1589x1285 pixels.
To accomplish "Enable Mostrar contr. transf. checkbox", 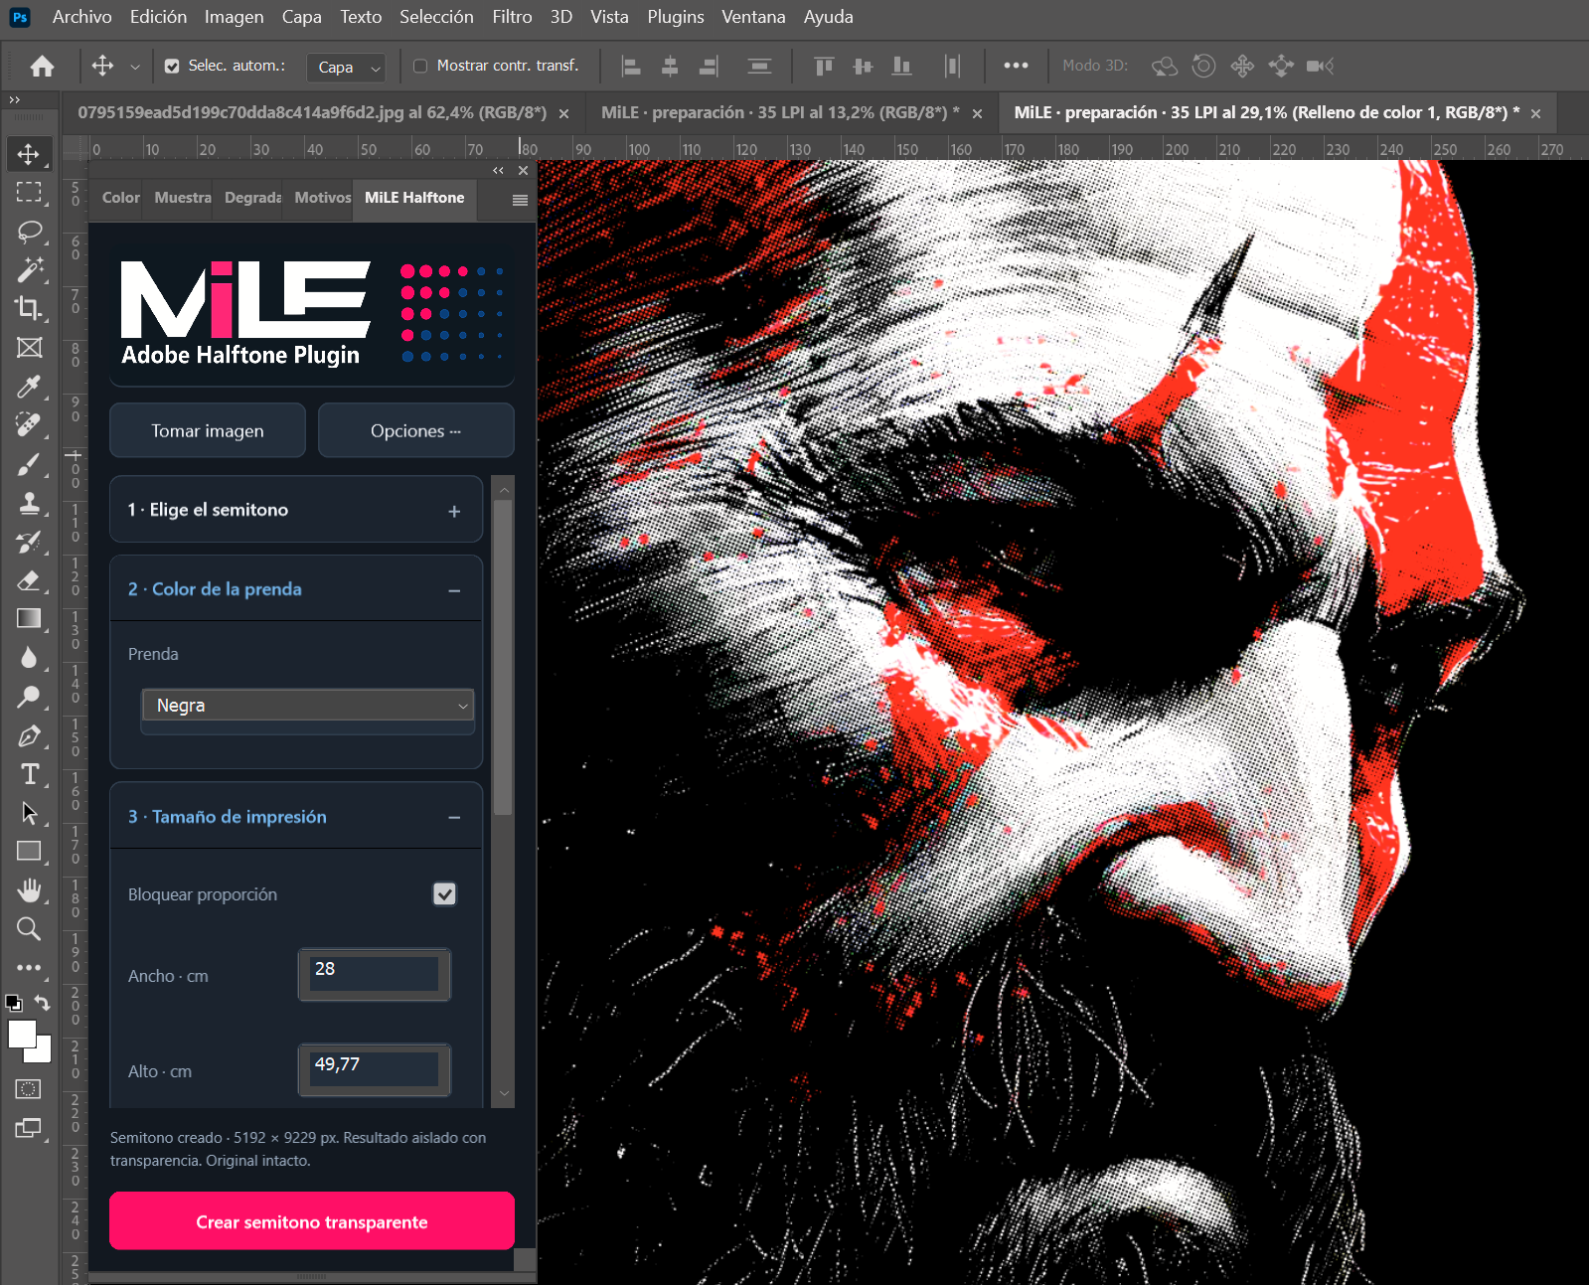I will [x=420, y=66].
